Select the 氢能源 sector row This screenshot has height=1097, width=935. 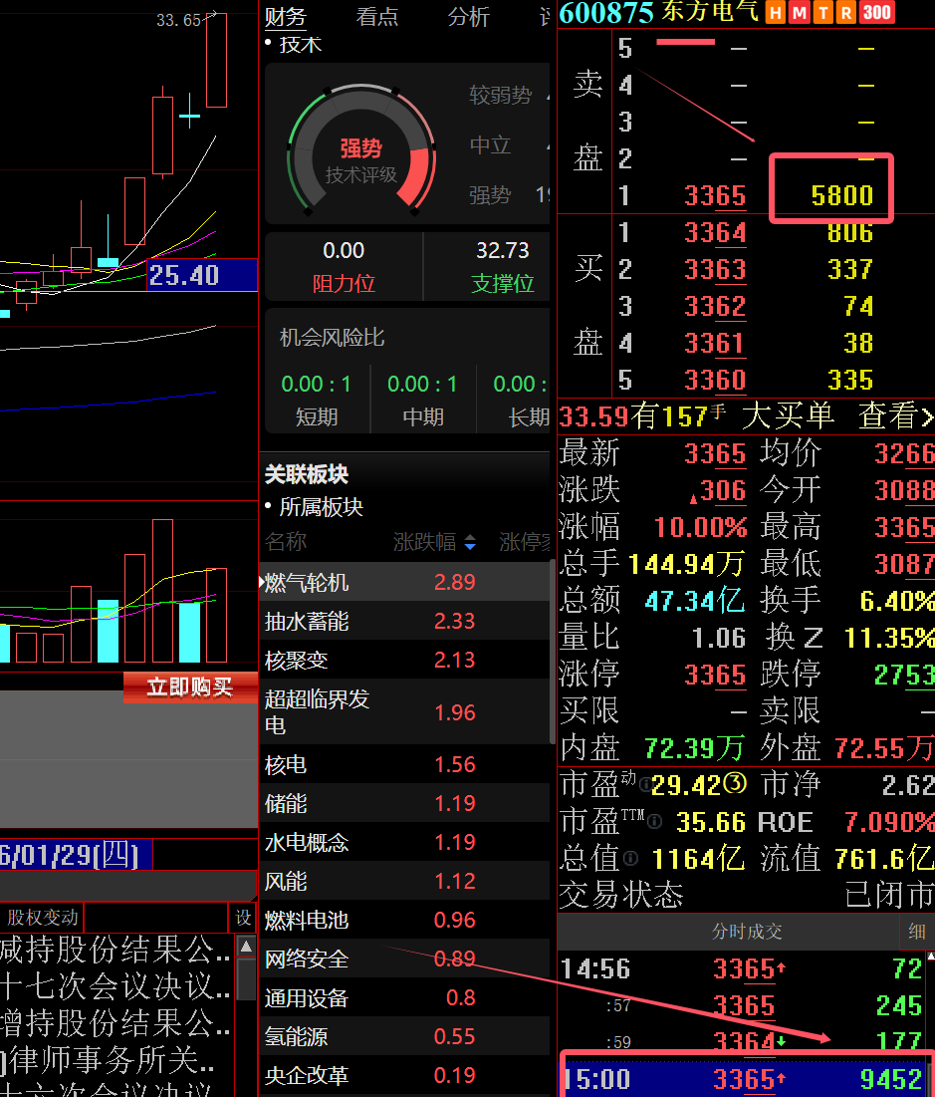pyautogui.click(x=404, y=1036)
